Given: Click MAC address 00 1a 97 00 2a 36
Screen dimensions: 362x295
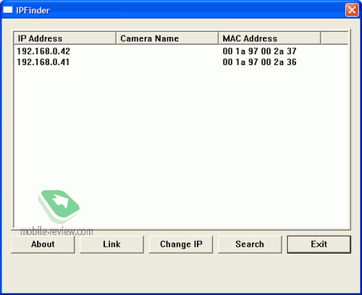Looking at the screenshot, I should click(259, 62).
